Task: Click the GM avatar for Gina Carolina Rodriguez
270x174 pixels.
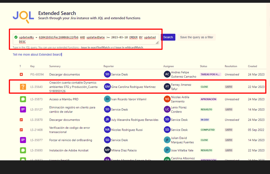Action: pyautogui.click(x=107, y=87)
